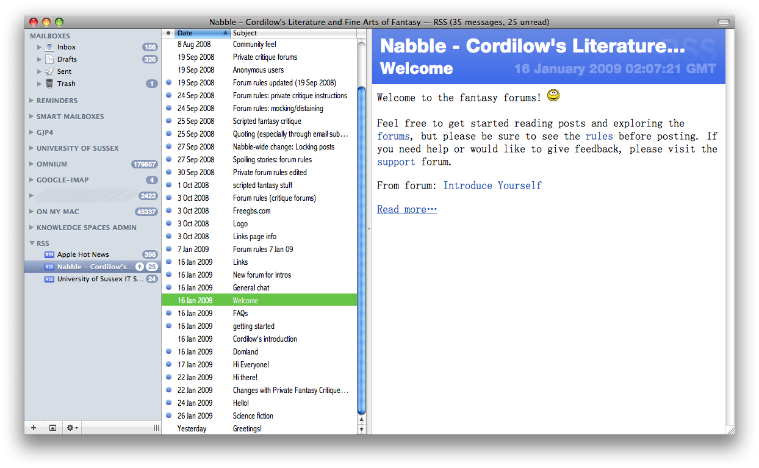Expand the Inbox disclosure triangle
The height and width of the screenshot is (468, 759).
[x=40, y=47]
